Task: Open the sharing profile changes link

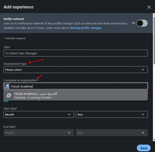Action: pyautogui.click(x=86, y=28)
